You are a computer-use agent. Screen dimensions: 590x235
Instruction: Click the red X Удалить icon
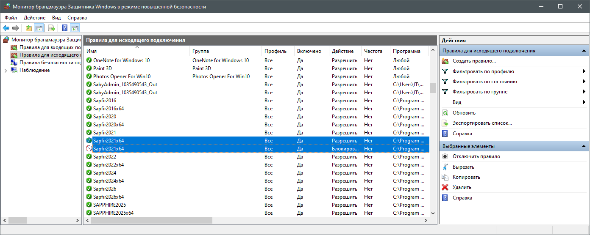point(445,187)
